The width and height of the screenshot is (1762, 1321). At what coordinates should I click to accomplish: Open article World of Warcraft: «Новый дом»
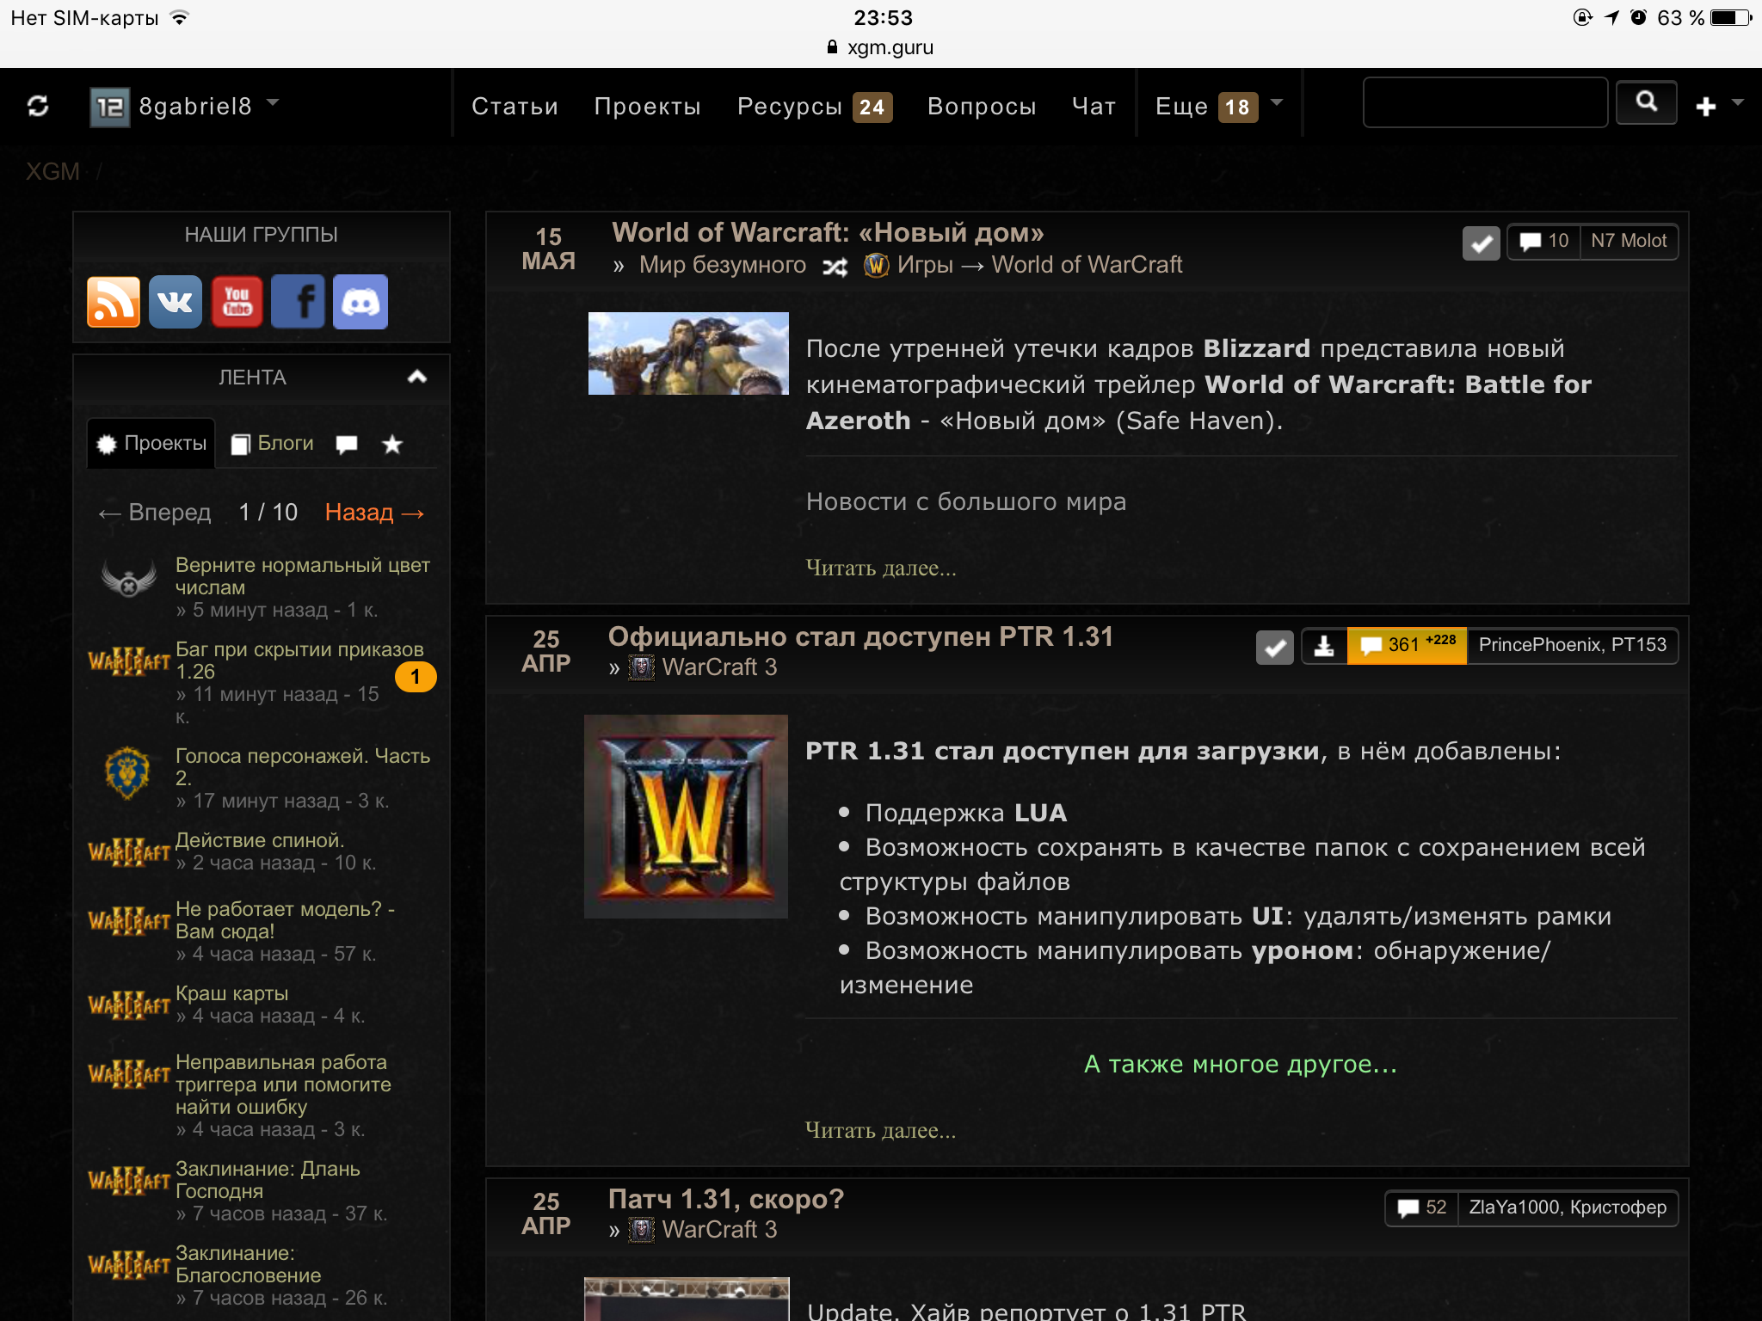click(x=828, y=232)
